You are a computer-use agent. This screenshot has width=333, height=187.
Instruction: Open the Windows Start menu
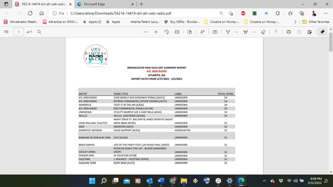point(92,181)
